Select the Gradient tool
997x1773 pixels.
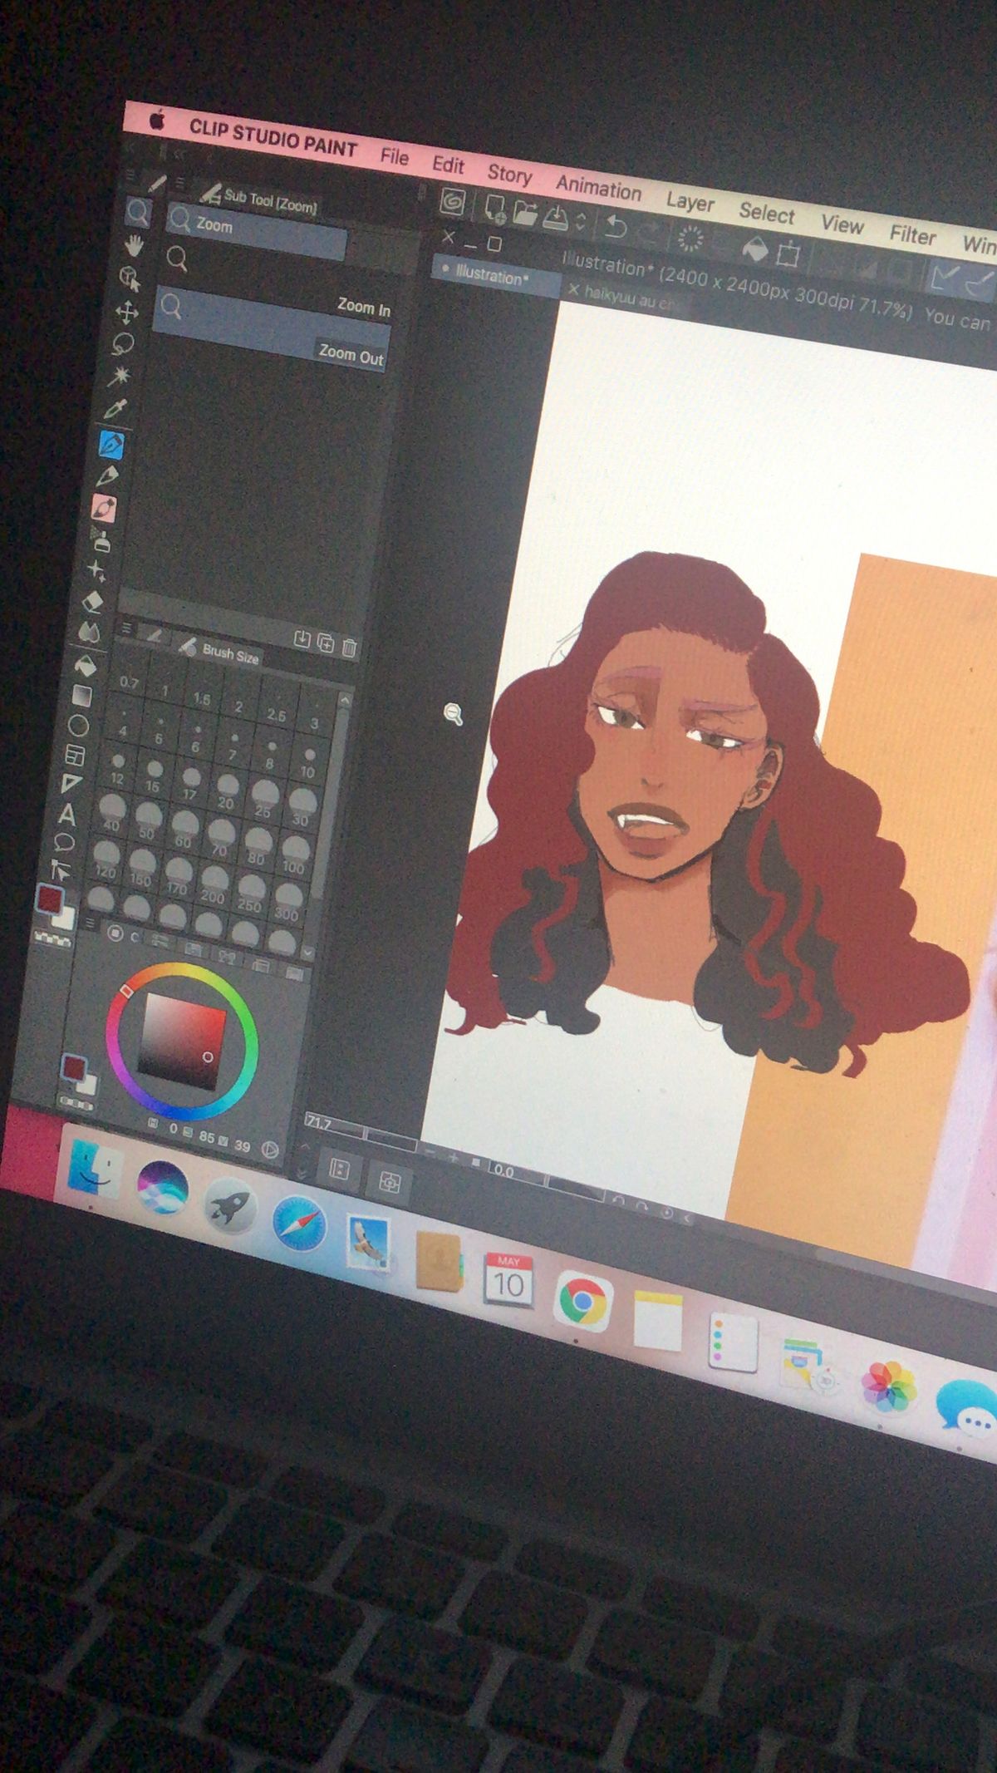click(82, 695)
